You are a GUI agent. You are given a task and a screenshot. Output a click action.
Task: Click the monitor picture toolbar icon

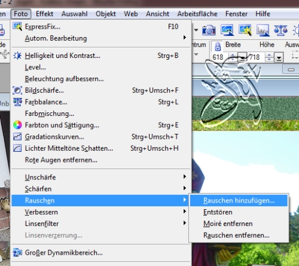(x=227, y=30)
